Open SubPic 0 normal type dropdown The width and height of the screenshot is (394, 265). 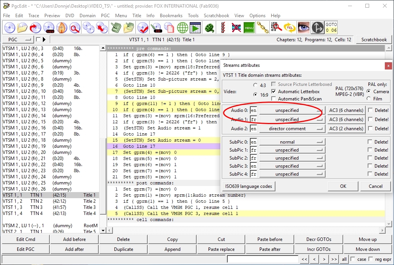[292, 142]
